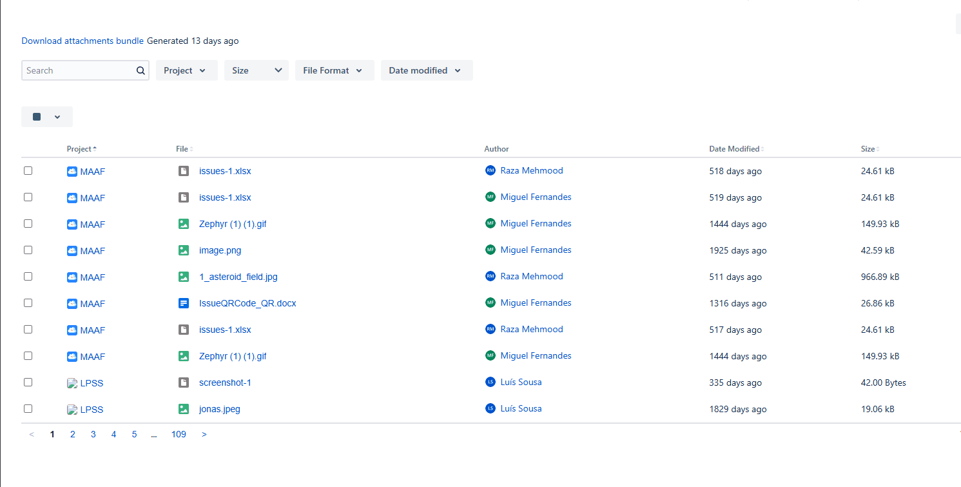Click the magnifier icon in the search box

tap(141, 71)
